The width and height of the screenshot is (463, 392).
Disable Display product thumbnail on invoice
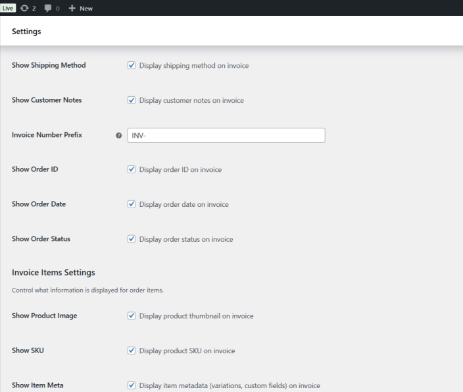point(132,316)
